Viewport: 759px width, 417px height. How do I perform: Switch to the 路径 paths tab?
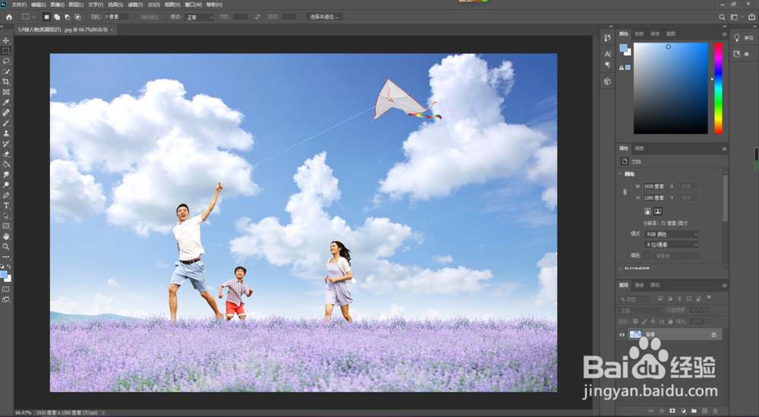pyautogui.click(x=654, y=286)
